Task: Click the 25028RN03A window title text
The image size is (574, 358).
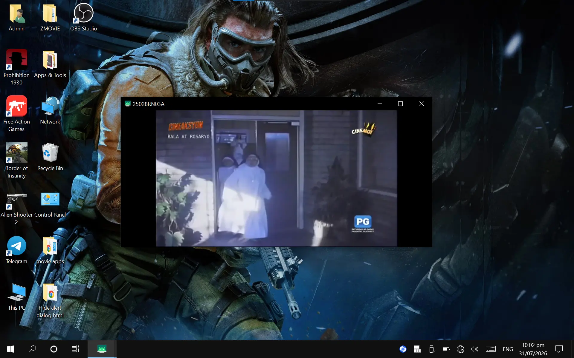Action: tap(149, 104)
